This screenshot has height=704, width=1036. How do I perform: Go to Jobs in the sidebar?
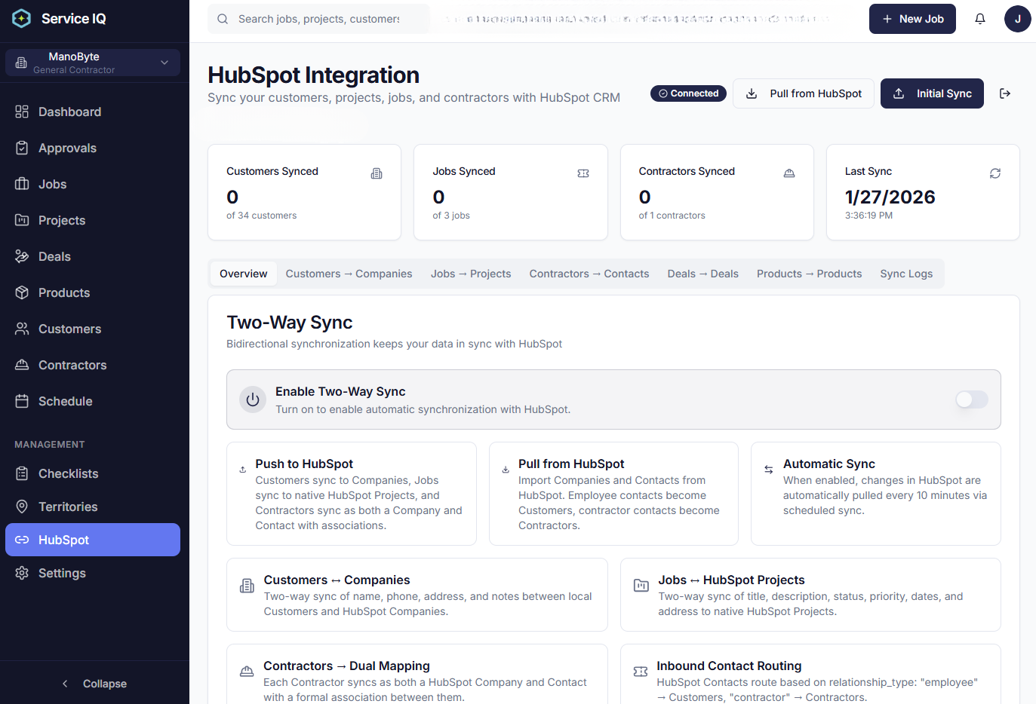click(93, 184)
